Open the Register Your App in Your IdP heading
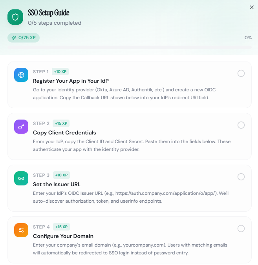 click(x=71, y=81)
